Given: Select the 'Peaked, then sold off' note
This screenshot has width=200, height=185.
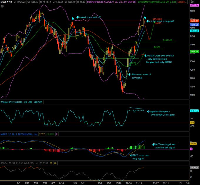Looking at the screenshot, I should pos(89,17).
